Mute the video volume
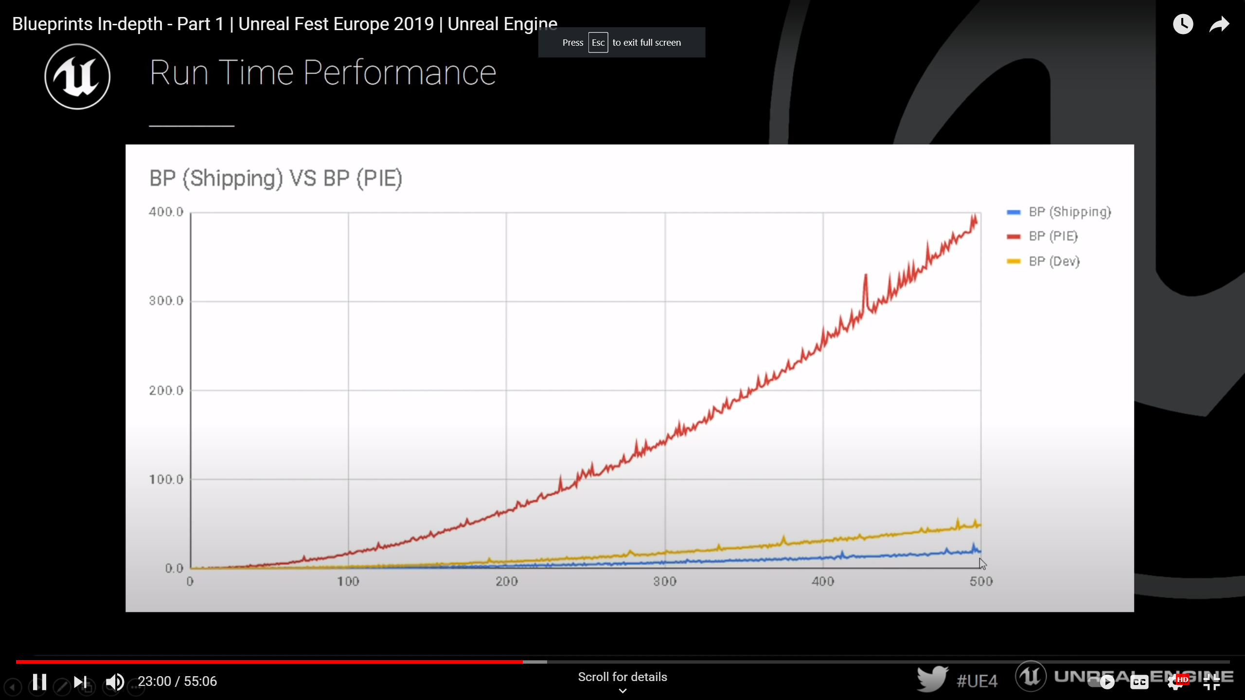1245x700 pixels. (115, 682)
